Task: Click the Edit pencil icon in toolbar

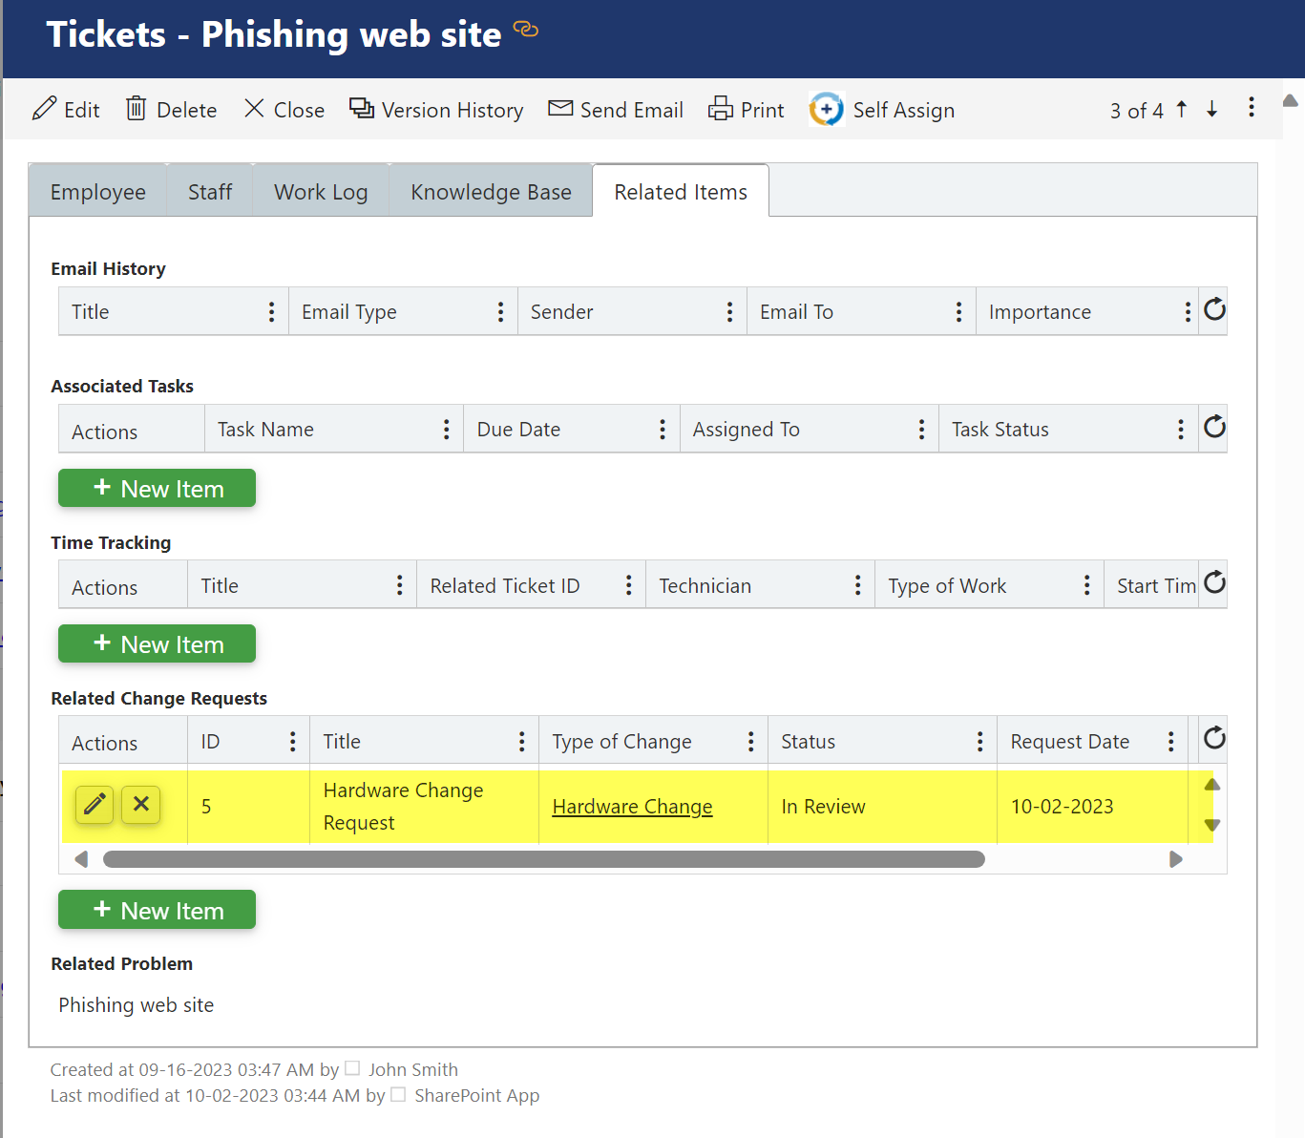Action: tap(44, 109)
